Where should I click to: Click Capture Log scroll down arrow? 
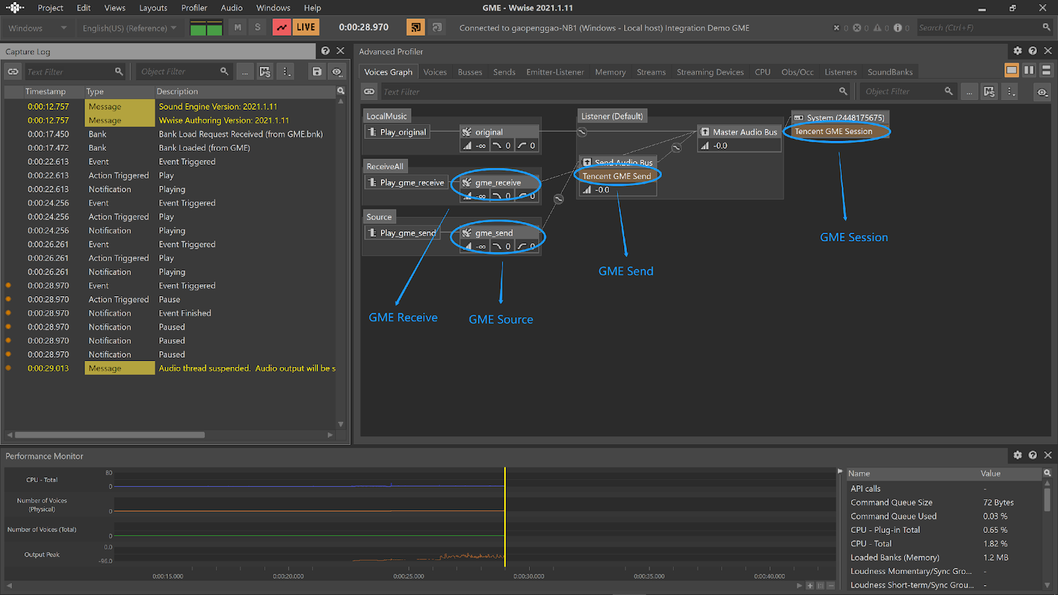coord(341,424)
